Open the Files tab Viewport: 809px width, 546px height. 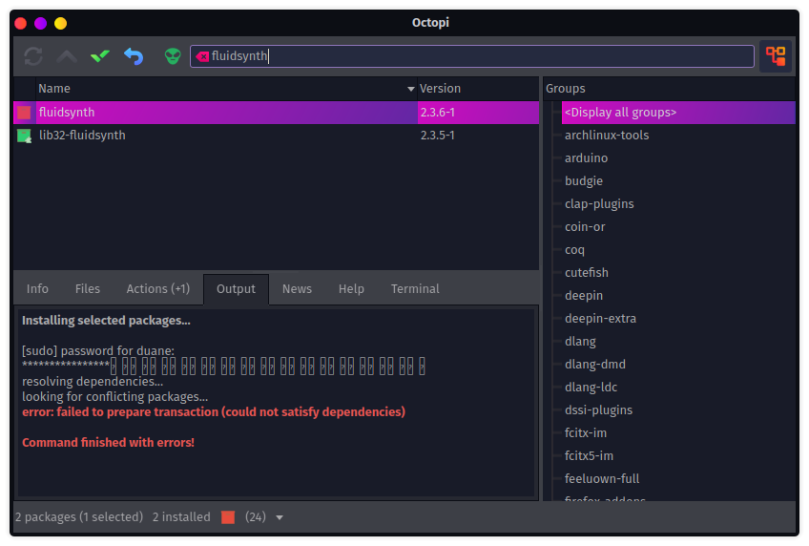pyautogui.click(x=88, y=289)
